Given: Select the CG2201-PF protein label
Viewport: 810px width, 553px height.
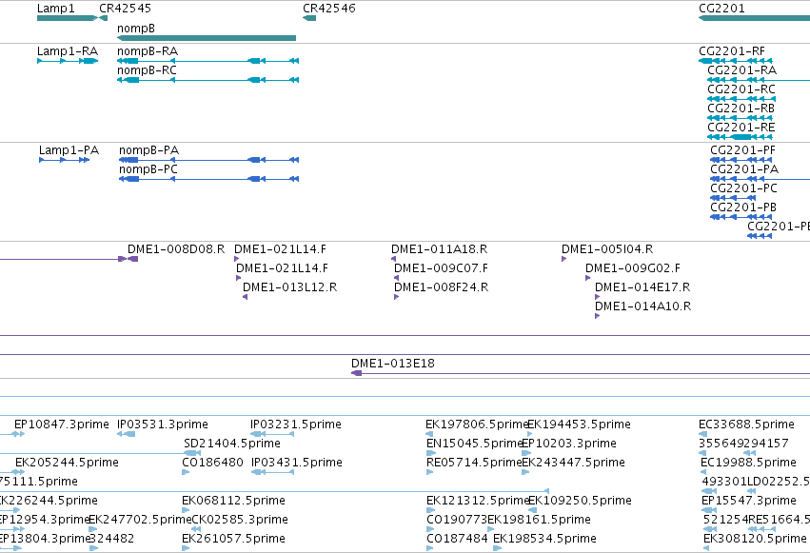Looking at the screenshot, I should 742,150.
